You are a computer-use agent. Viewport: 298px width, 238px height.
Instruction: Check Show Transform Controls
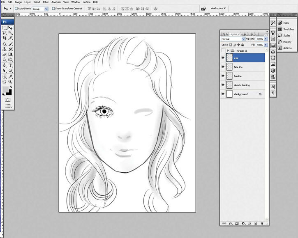pos(53,8)
